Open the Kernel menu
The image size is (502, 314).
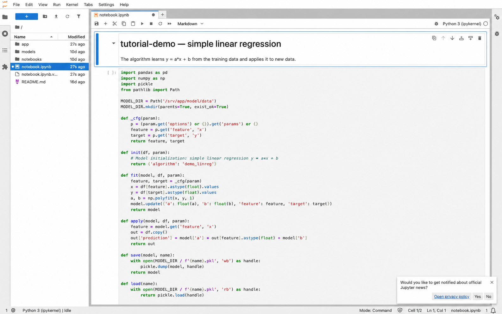tap(72, 4)
